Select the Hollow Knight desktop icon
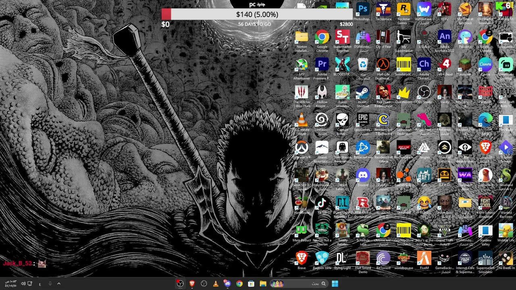The width and height of the screenshot is (516, 290). click(322, 97)
